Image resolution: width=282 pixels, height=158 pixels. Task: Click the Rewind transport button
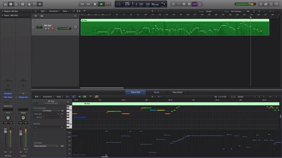click(x=82, y=4)
